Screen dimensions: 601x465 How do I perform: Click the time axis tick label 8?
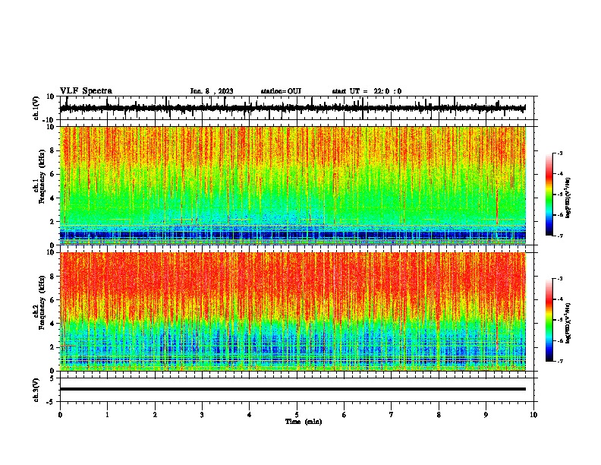coord(439,415)
